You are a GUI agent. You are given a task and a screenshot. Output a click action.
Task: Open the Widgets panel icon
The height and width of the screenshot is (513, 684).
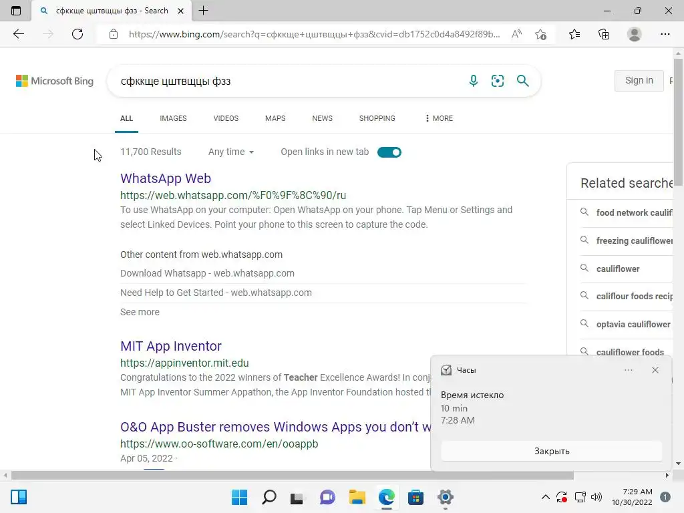[19, 497]
